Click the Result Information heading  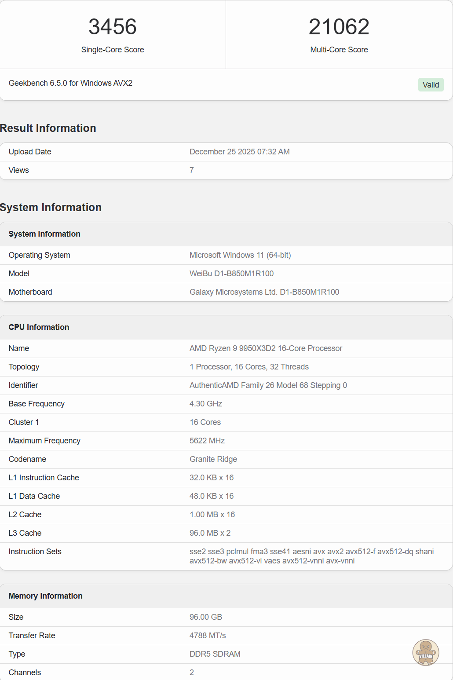48,128
